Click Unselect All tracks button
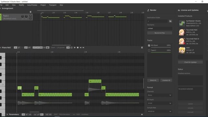Screen dimensions: 208x117 166,80
